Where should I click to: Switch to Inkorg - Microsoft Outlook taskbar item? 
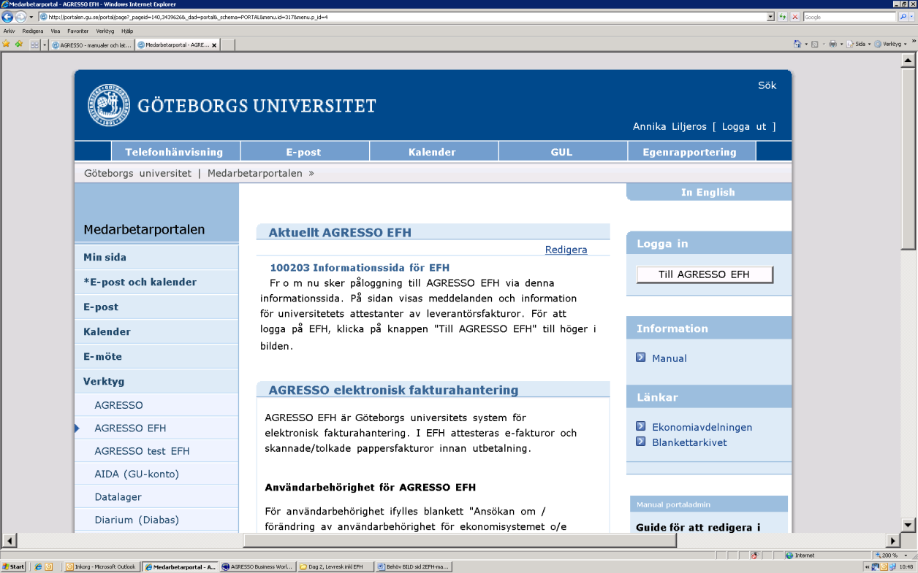102,566
